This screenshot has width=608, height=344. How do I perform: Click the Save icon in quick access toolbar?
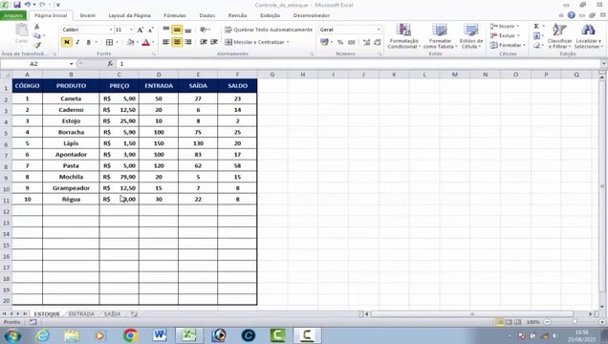(16, 5)
